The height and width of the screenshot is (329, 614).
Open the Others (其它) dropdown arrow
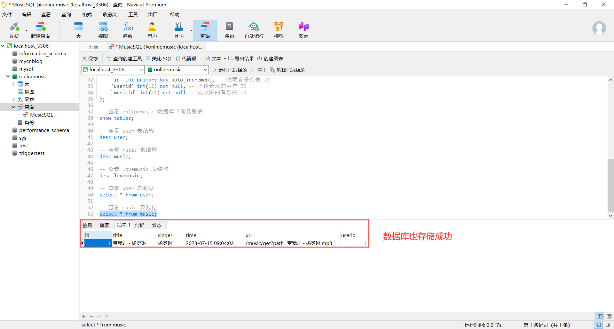tap(191, 31)
